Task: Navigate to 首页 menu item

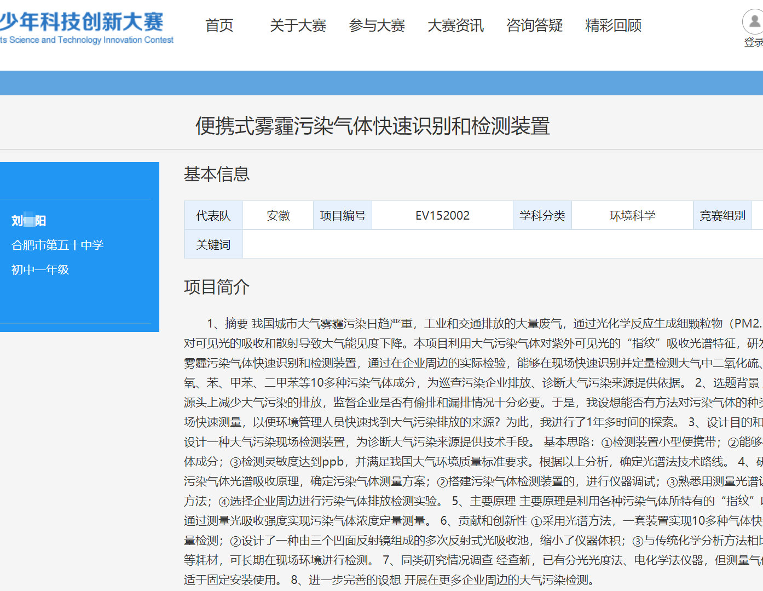Action: [x=219, y=25]
